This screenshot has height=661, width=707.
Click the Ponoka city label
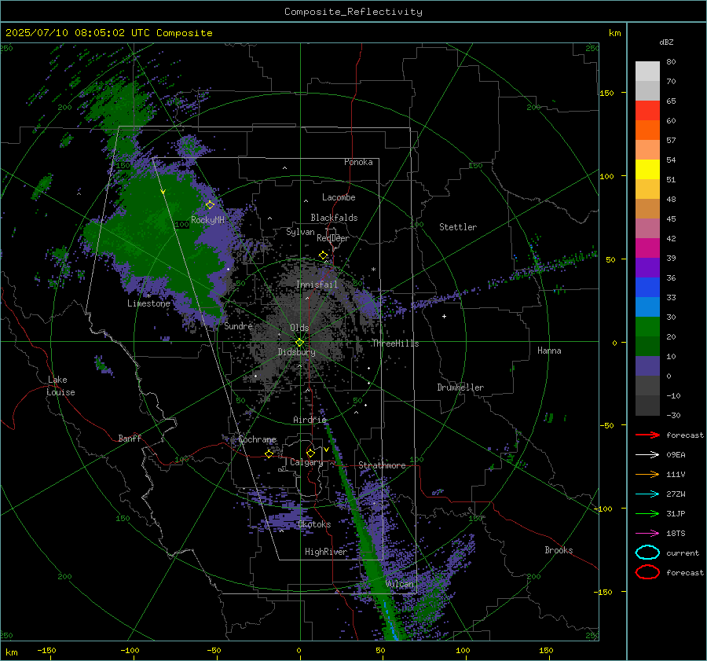click(358, 162)
